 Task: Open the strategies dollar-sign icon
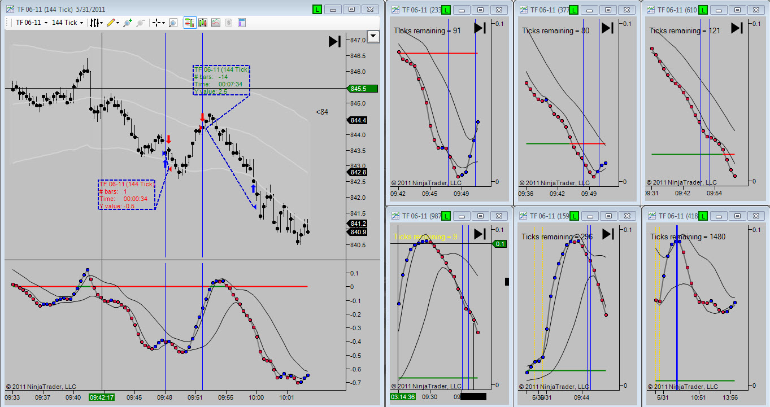tap(229, 23)
